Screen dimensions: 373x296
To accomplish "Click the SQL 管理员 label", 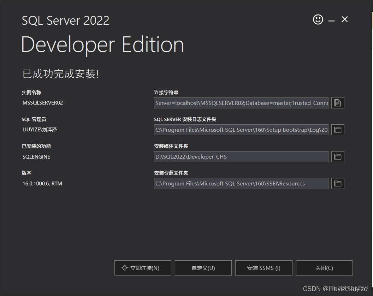I will coord(34,119).
